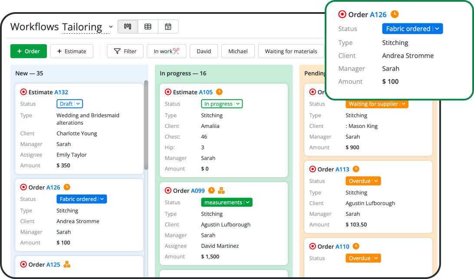Click the orange clock icon on Order A126 popup
Screen dimensions: 474x279
[x=394, y=14]
